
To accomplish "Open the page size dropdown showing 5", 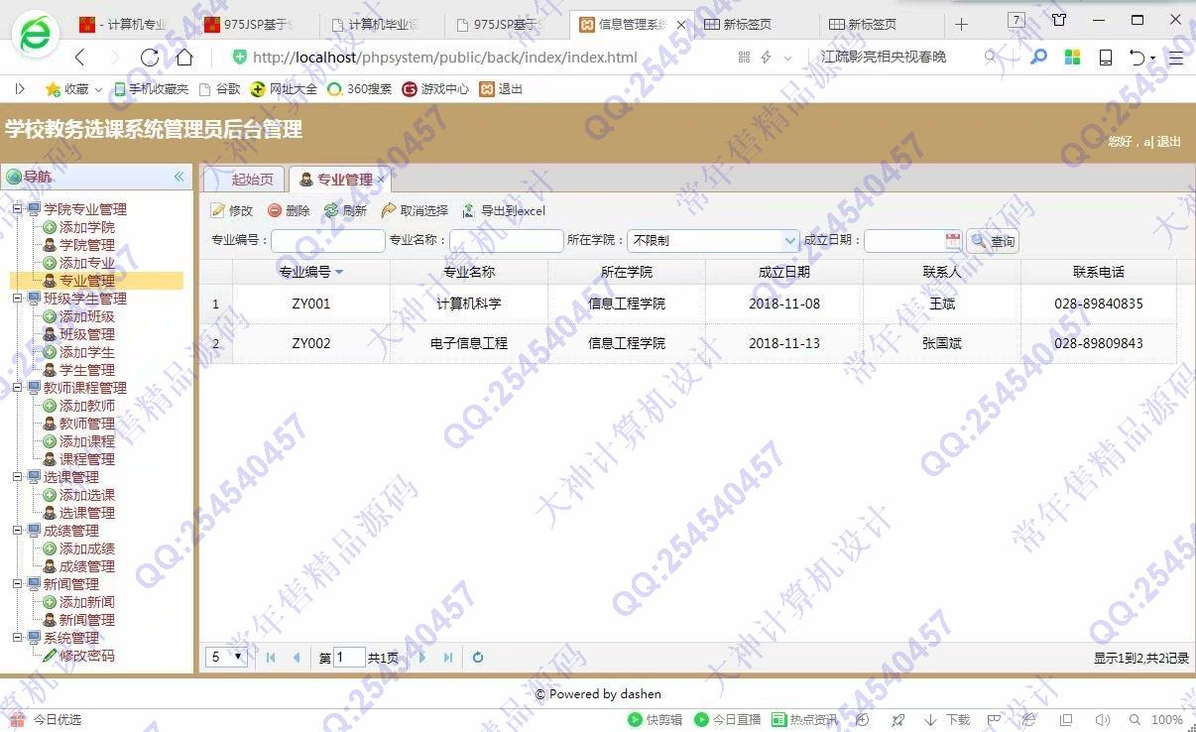I will pos(227,657).
